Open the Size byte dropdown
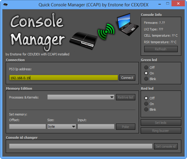 tap(62, 127)
